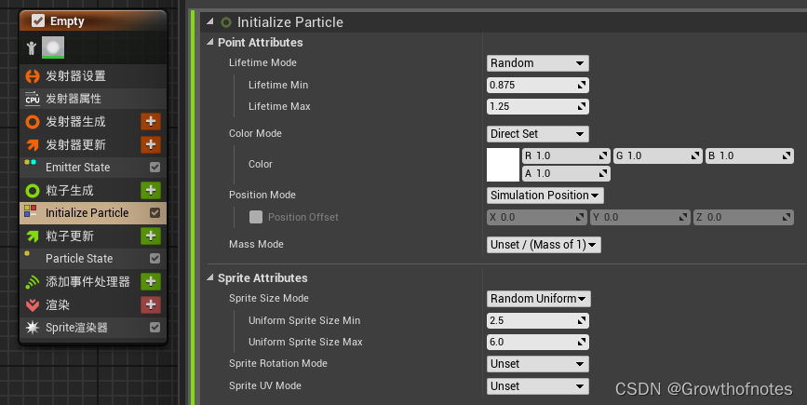Open the Sprite Size Mode dropdown
The width and height of the screenshot is (807, 405).
[x=538, y=299]
